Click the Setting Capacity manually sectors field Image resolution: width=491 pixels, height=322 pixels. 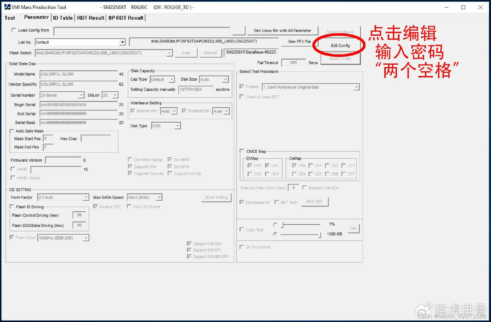tap(196, 89)
